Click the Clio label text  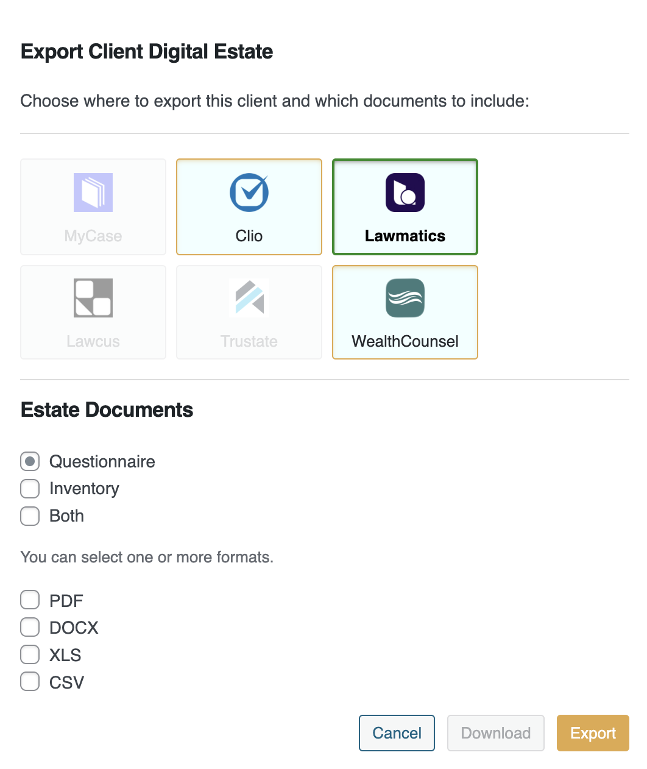tap(249, 236)
